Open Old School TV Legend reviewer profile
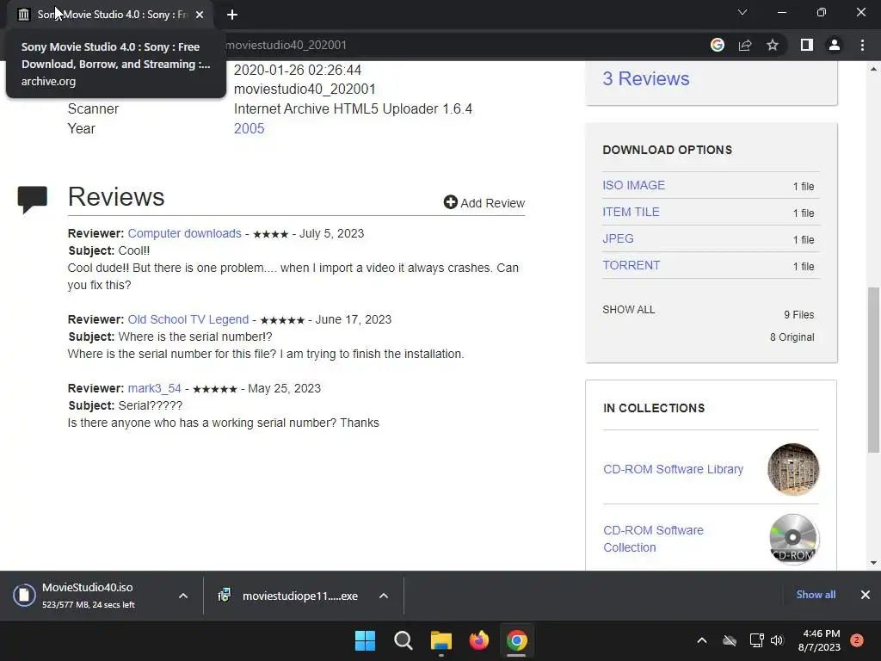The height and width of the screenshot is (661, 881). pyautogui.click(x=188, y=319)
